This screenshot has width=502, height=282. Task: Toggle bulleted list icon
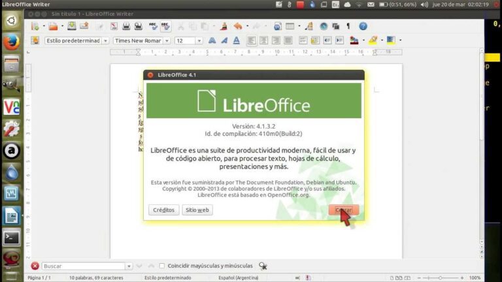tap(315, 40)
